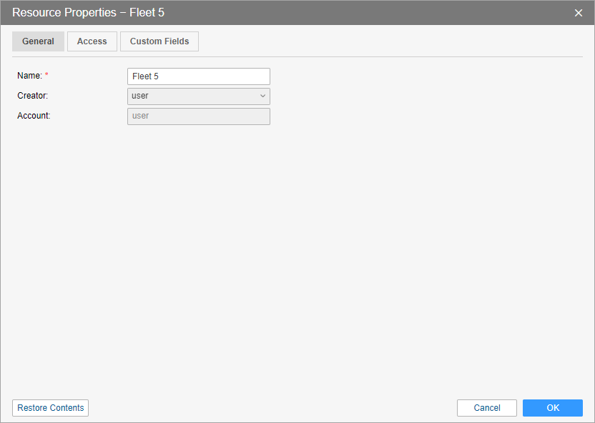Viewport: 595px width, 423px height.
Task: Open the Access tab
Action: (x=92, y=41)
